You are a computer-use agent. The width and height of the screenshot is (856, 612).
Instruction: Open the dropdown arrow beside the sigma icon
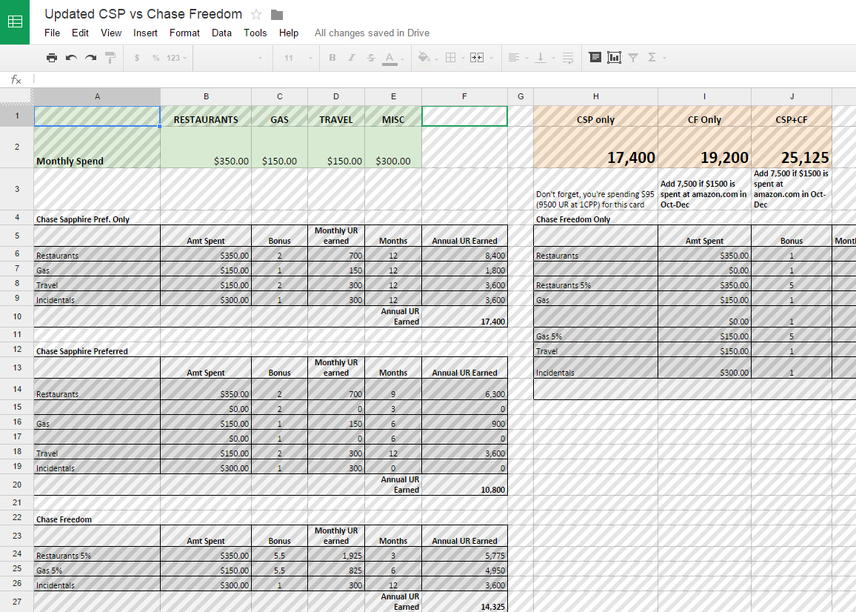[664, 58]
